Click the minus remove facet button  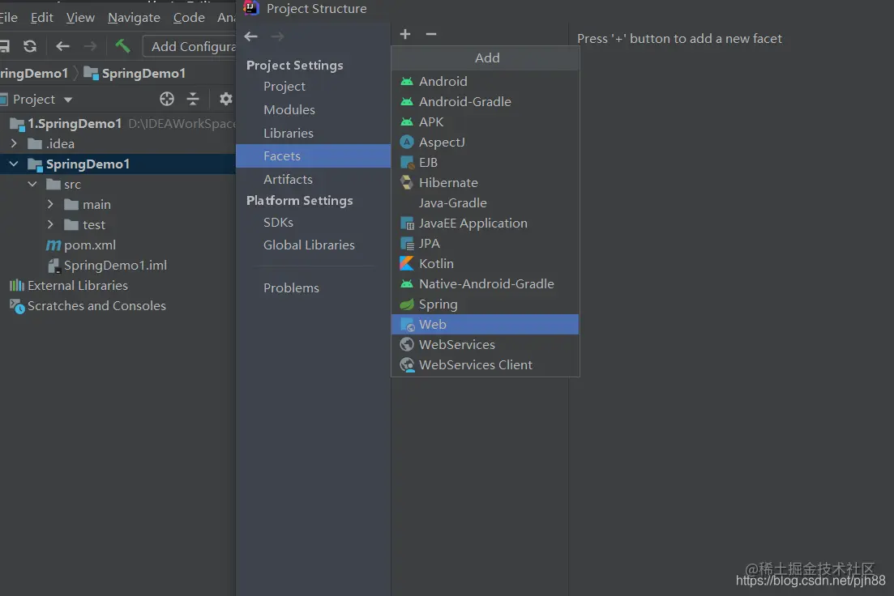tap(431, 34)
